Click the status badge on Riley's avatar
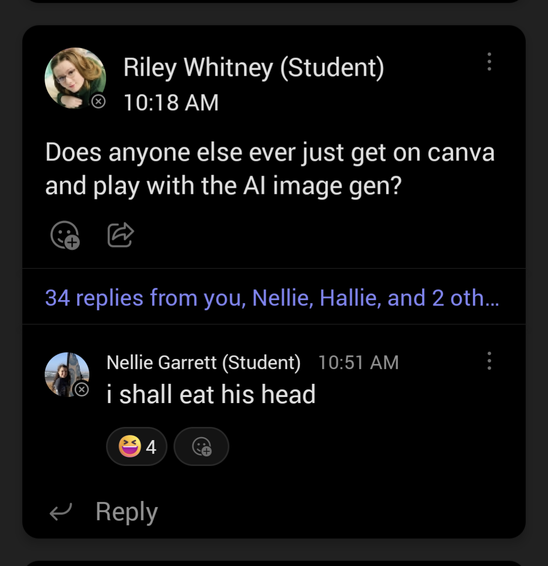Image resolution: width=548 pixels, height=566 pixels. 98,102
